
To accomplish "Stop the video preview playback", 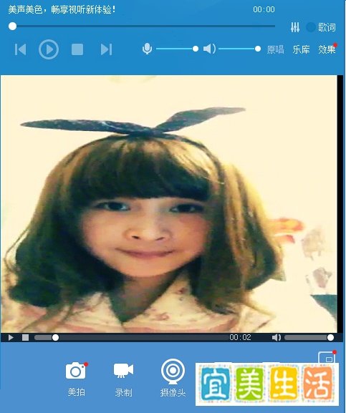I will coord(25,337).
